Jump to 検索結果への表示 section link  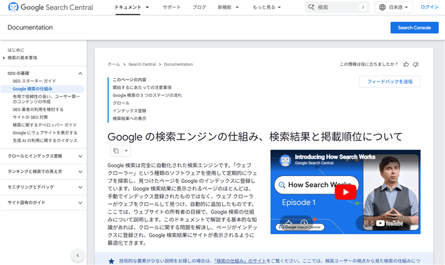point(129,118)
